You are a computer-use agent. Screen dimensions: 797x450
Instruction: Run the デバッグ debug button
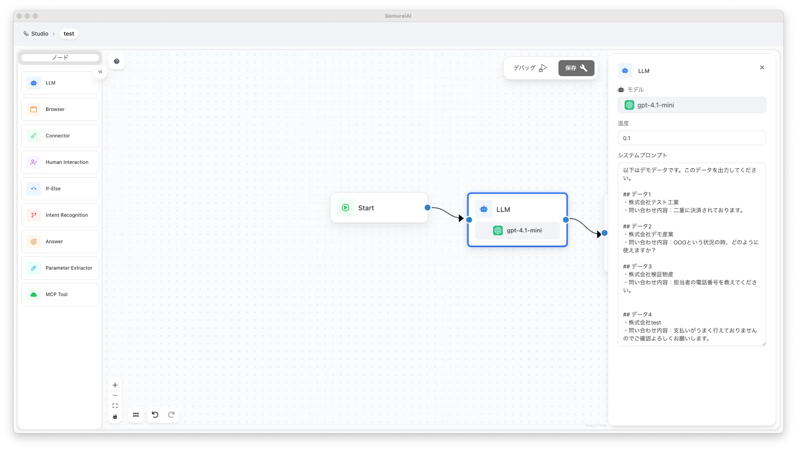click(530, 68)
